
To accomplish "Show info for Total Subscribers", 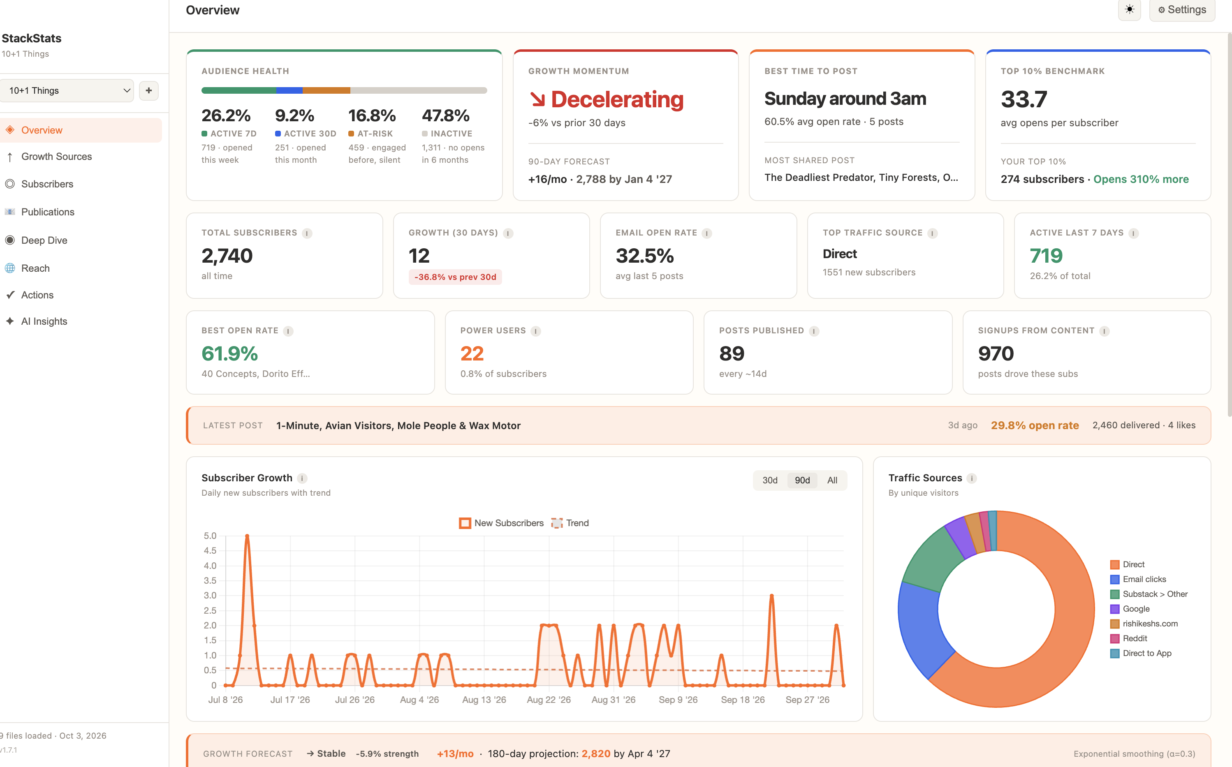I will 307,233.
